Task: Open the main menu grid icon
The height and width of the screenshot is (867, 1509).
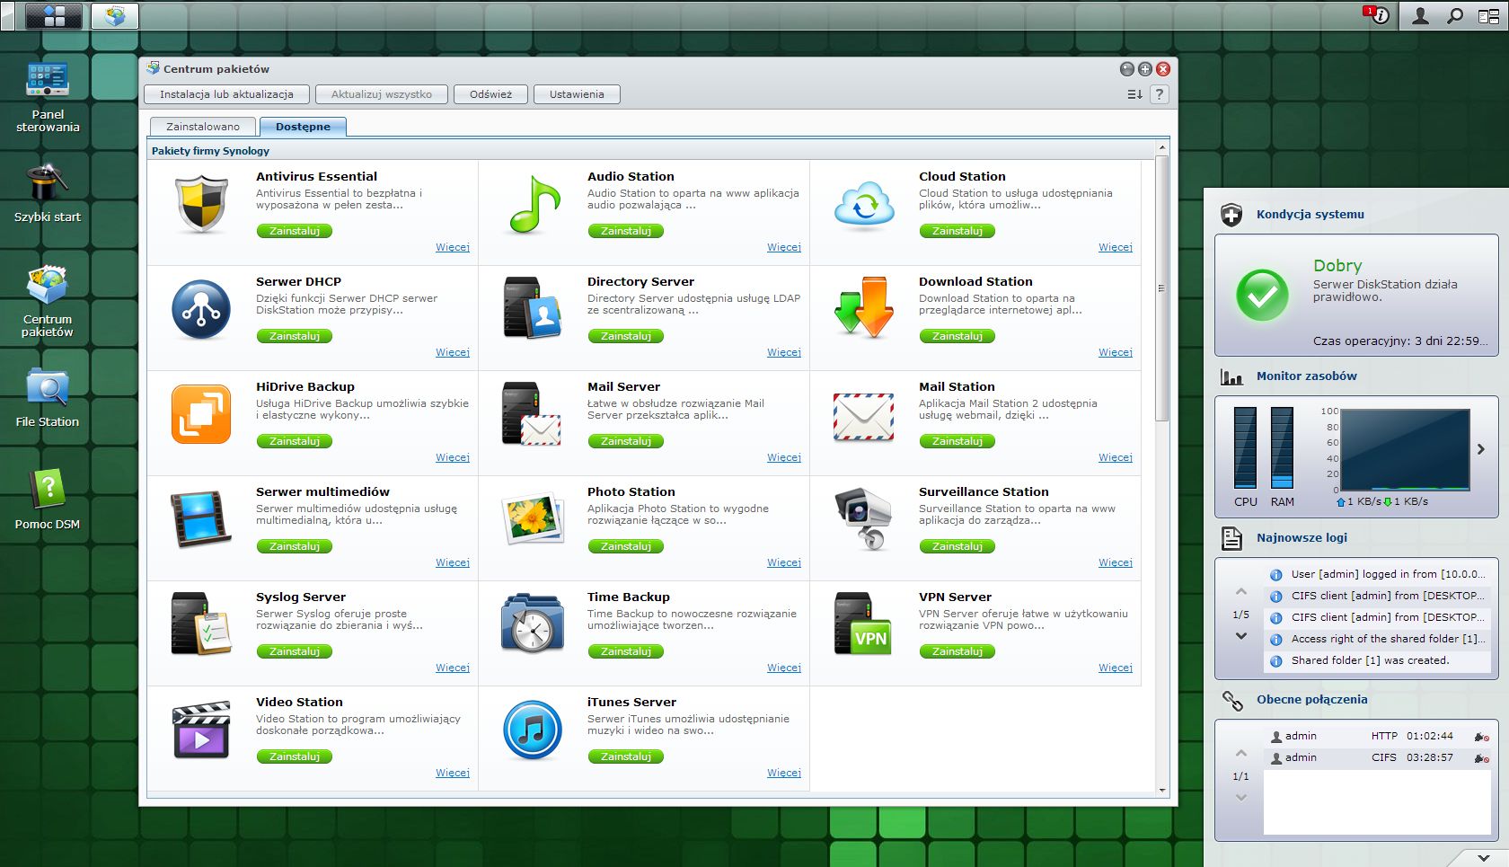Action: click(x=54, y=16)
